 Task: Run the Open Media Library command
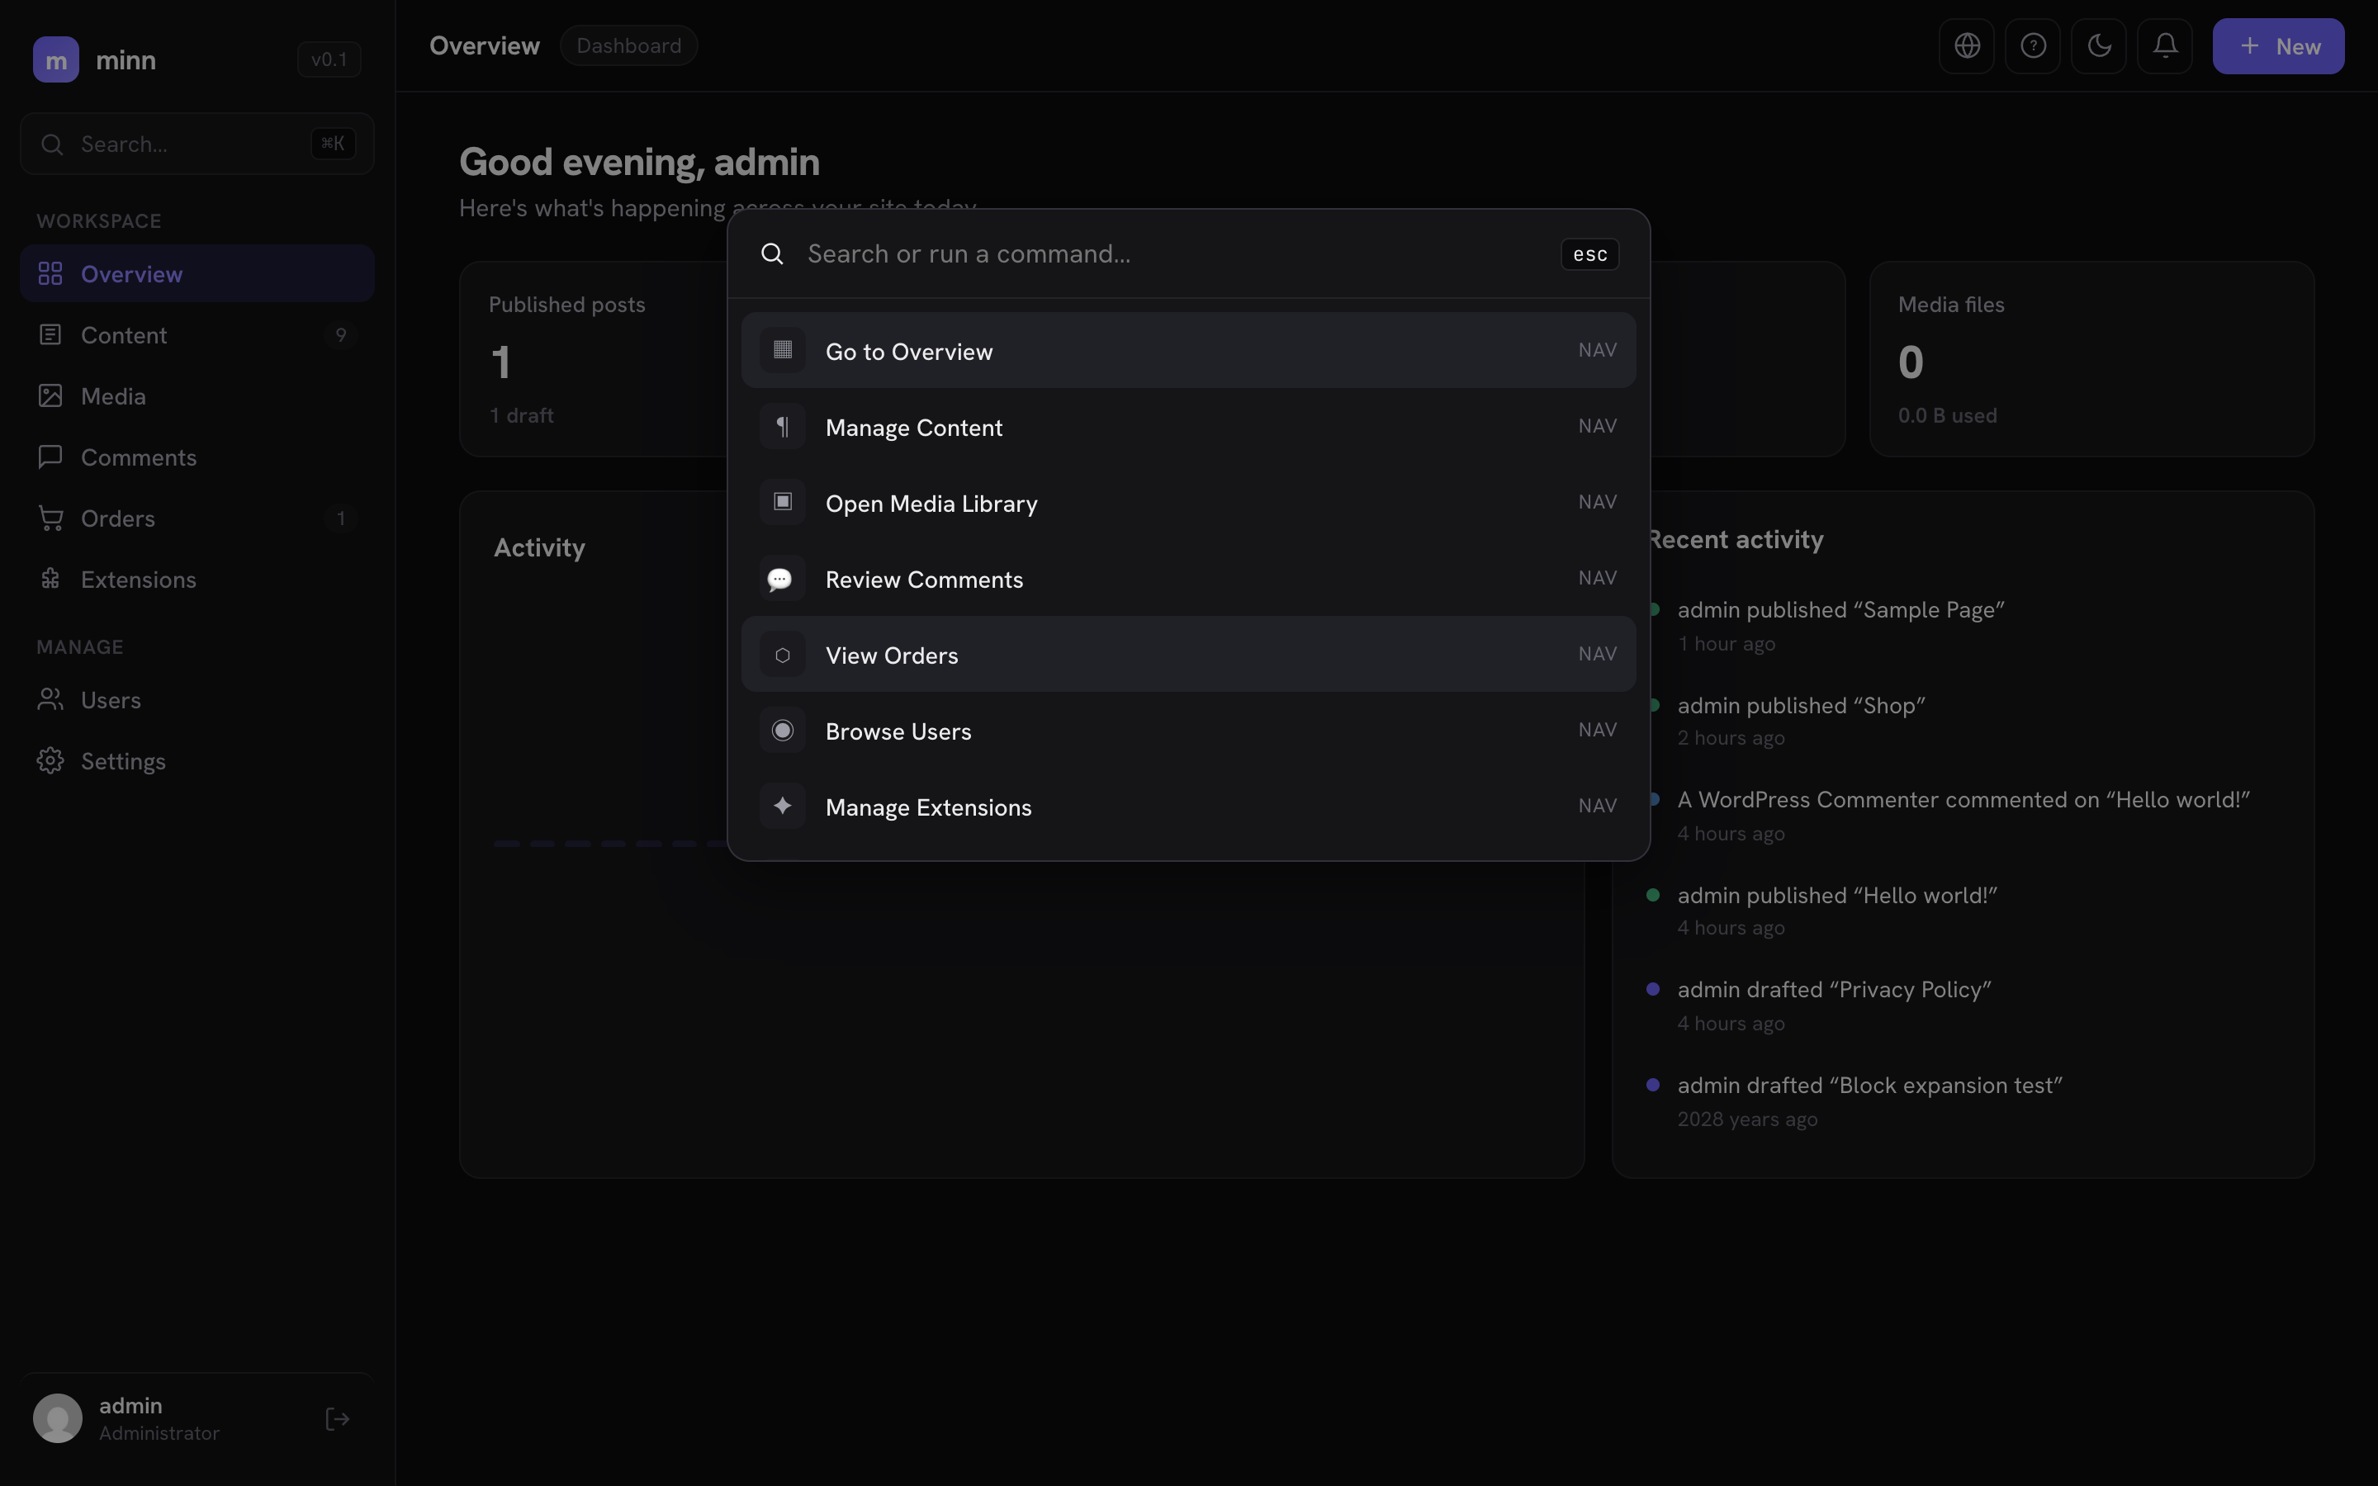[1188, 502]
